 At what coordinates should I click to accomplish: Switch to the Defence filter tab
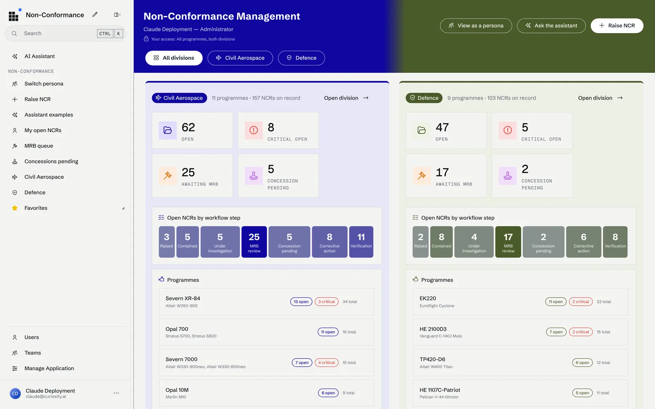301,58
